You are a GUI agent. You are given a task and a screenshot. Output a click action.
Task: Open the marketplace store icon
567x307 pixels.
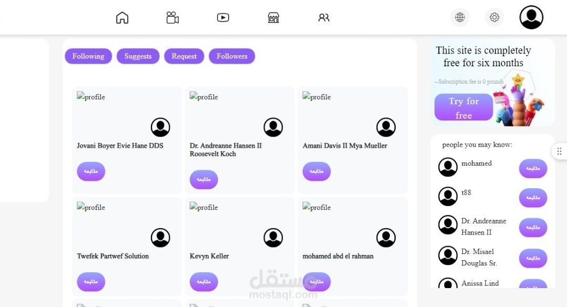coord(273,18)
